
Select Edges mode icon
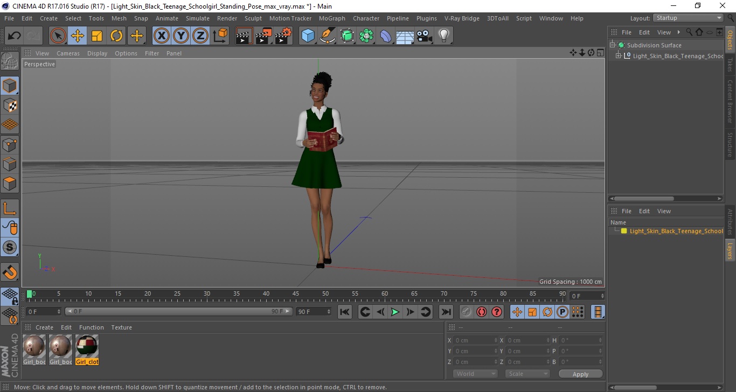point(10,164)
